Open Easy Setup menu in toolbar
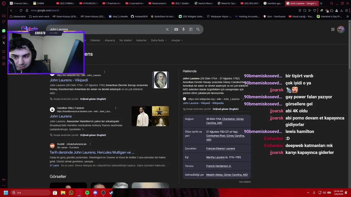Image resolution: width=351 pixels, height=197 pixels. click(x=347, y=10)
